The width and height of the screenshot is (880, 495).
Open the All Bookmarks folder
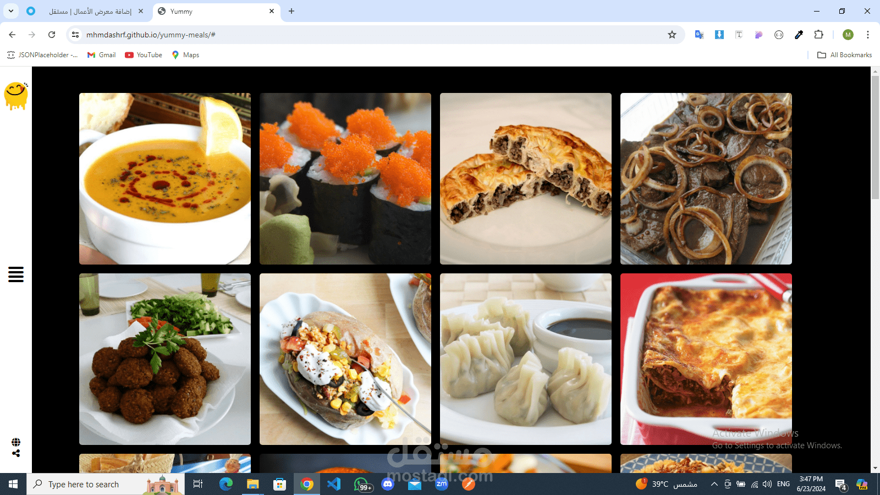[844, 55]
